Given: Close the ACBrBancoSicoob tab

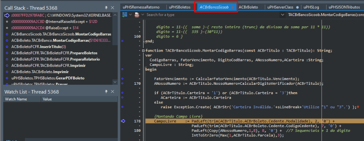Looking at the screenshot, I should click(233, 7).
